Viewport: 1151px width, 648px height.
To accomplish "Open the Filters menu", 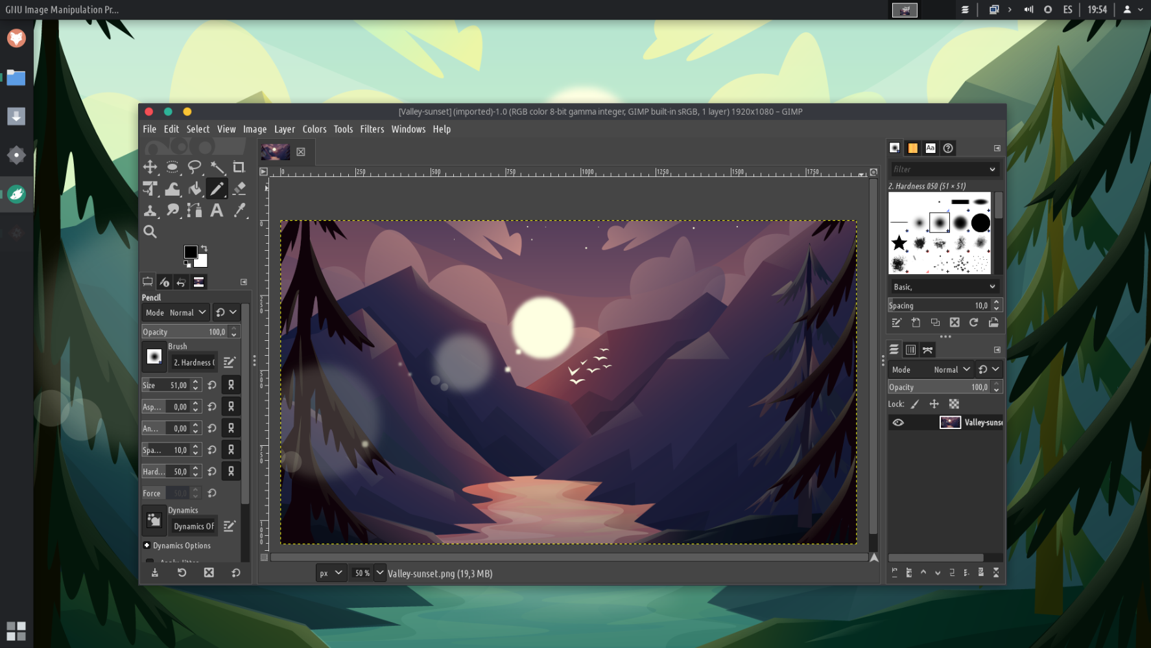I will click(x=372, y=129).
